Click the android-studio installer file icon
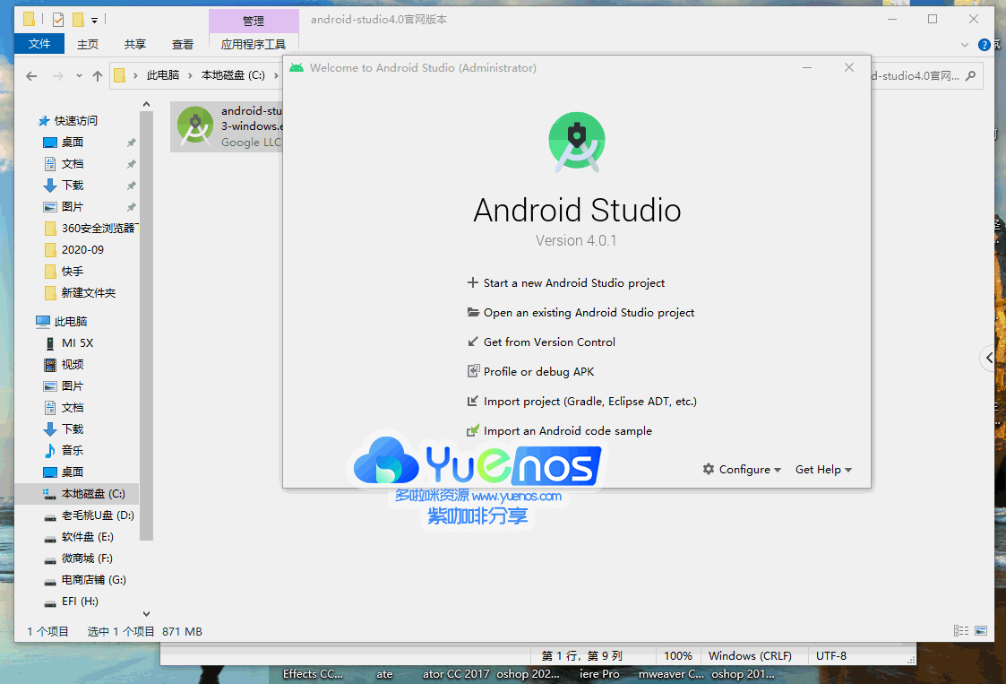Screen dimensions: 1006x684 pyautogui.click(x=195, y=126)
